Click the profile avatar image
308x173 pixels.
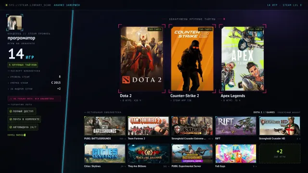[15, 23]
